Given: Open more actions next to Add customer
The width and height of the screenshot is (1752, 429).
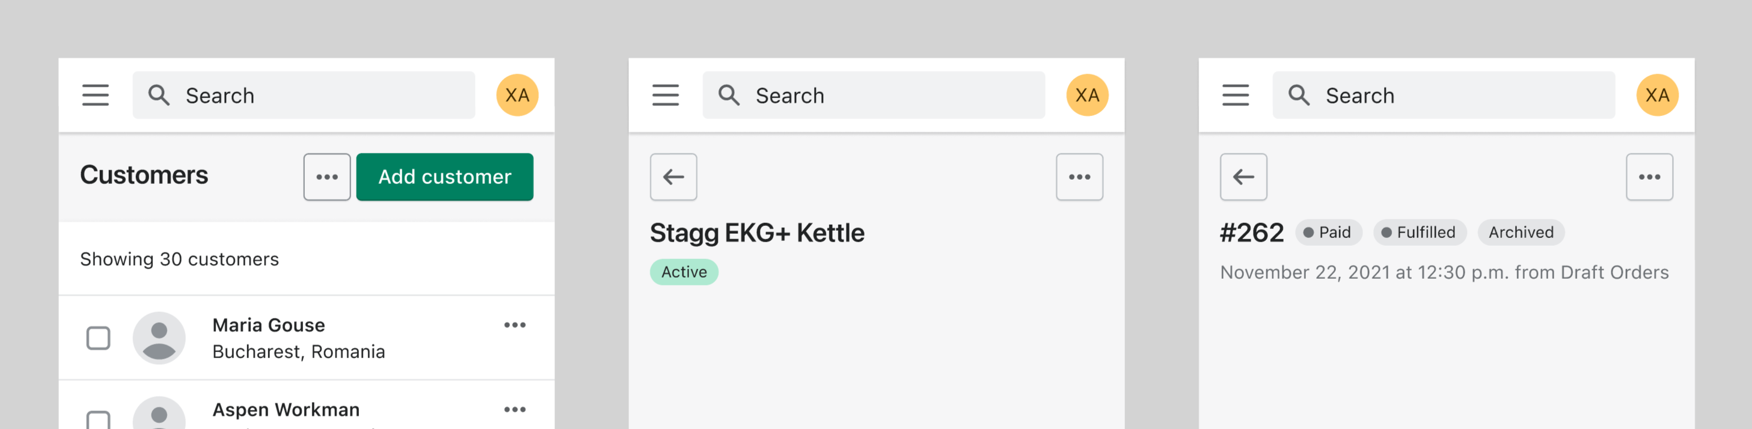Looking at the screenshot, I should pyautogui.click(x=327, y=177).
